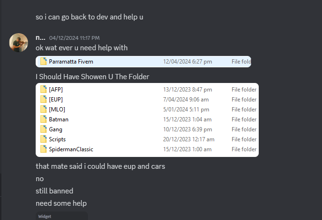Click the SpidermanClassic folder icon
This screenshot has width=322, height=220.
[43, 149]
